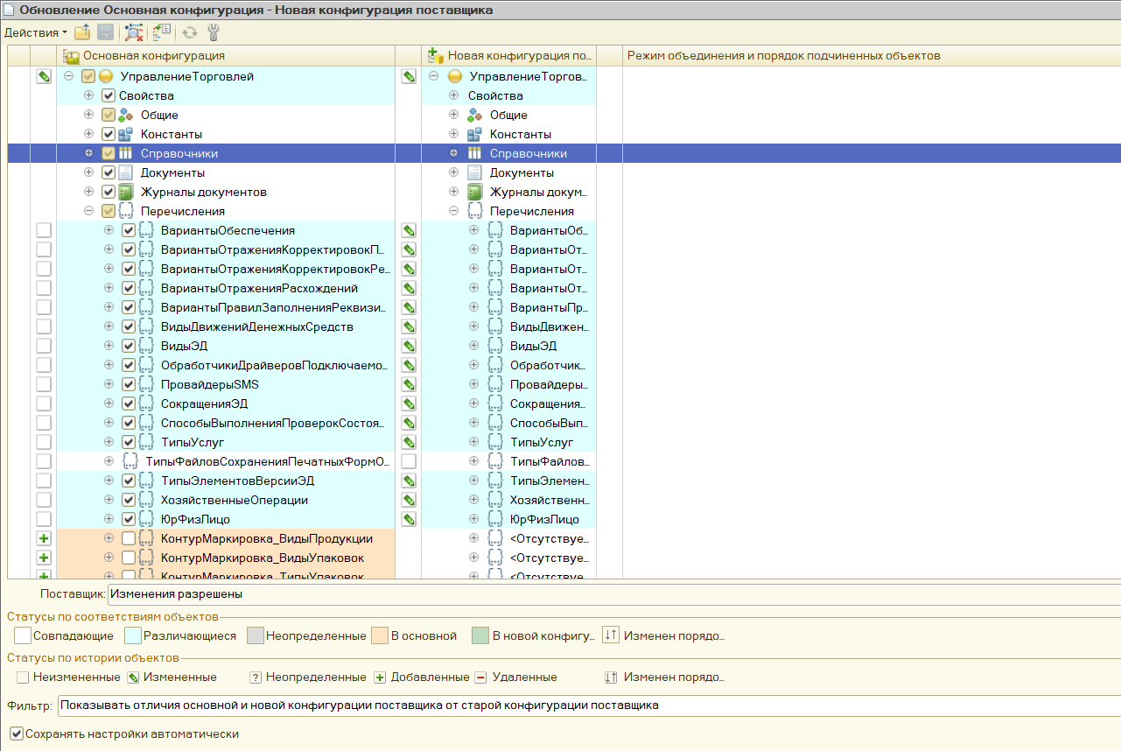1121x751 pixels.
Task: Click the pencil icon on the ТипыУслуг row
Action: tap(409, 442)
